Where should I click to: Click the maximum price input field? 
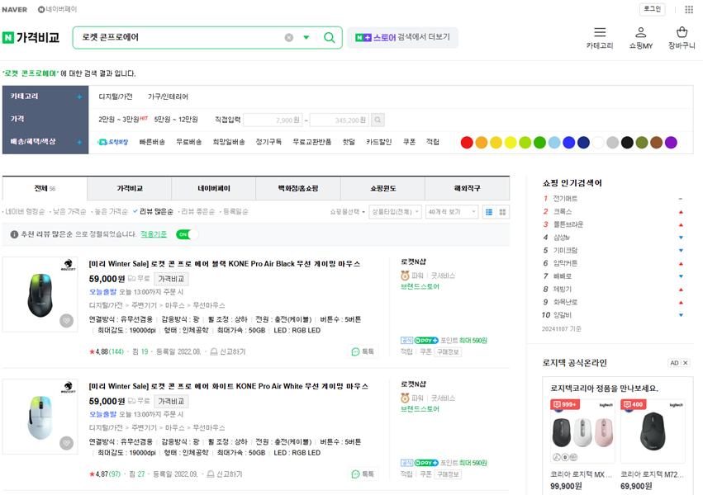click(340, 120)
